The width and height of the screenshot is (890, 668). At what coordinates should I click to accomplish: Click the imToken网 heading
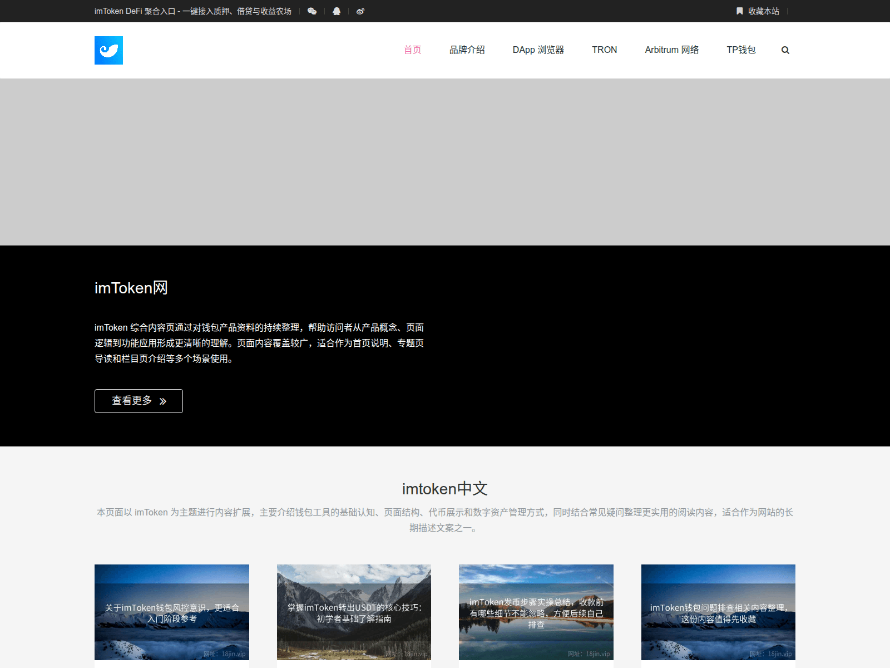[131, 288]
